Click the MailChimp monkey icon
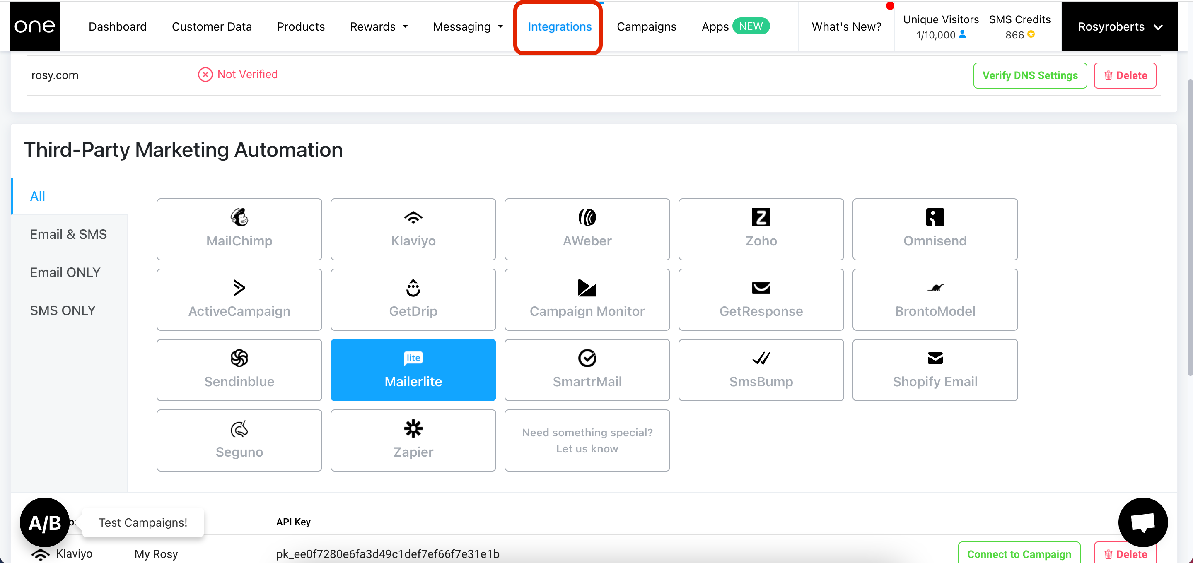Viewport: 1193px width, 563px height. click(239, 217)
